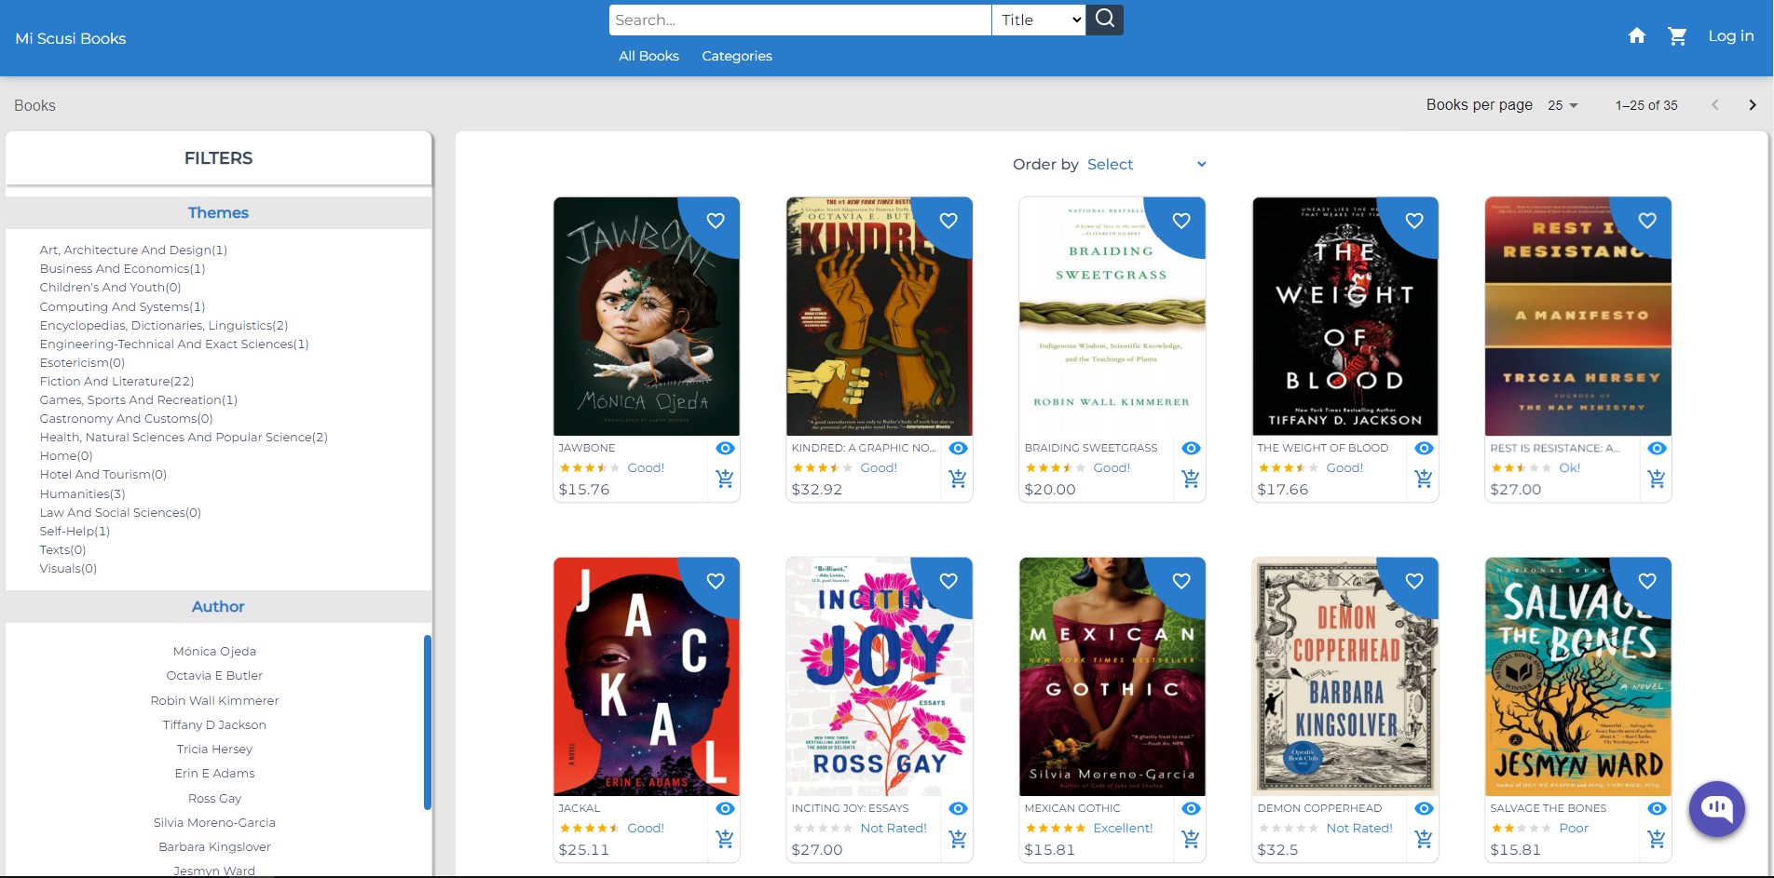View details eye icon for Jawbone

coord(725,448)
